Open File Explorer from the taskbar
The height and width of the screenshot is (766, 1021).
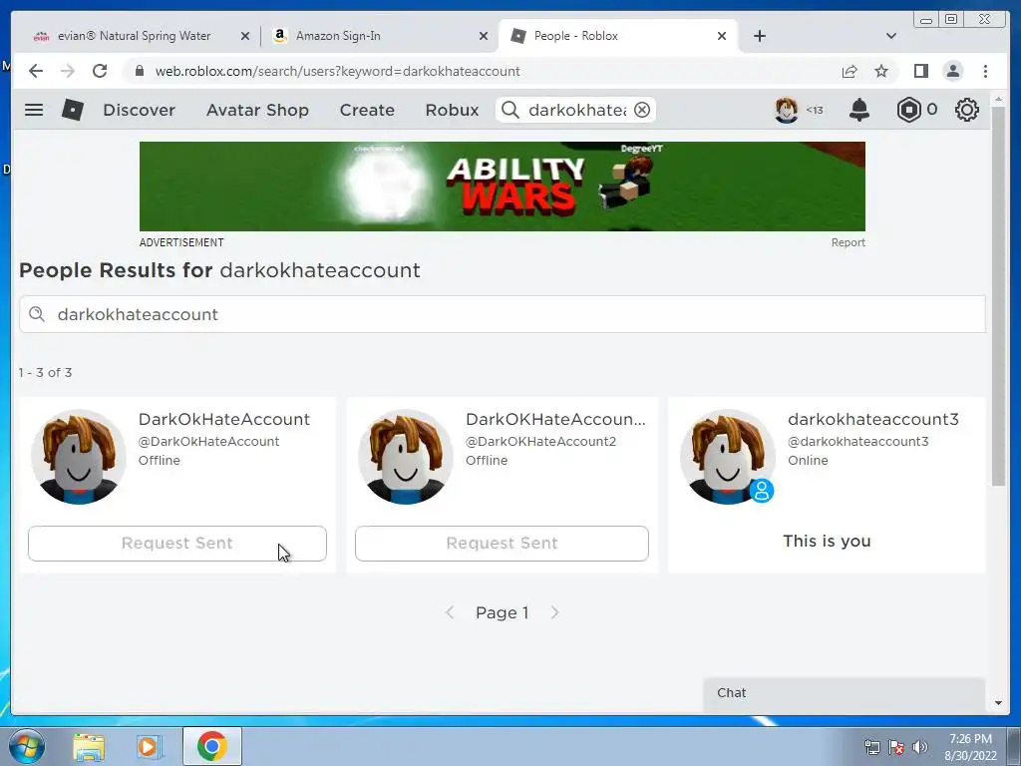89,746
